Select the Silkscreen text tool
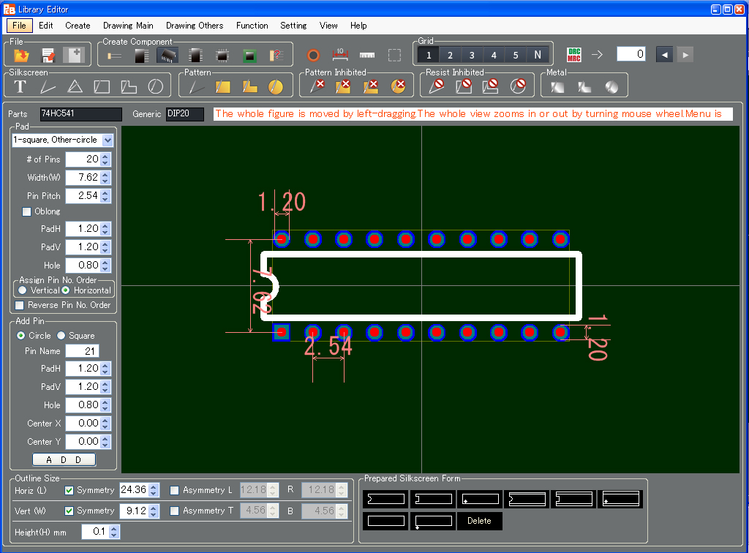Viewport: 749px width, 553px height. (20, 86)
